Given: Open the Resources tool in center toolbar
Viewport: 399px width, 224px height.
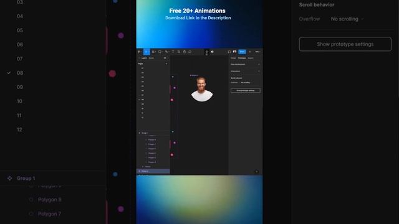Looking at the screenshot, I should (x=179, y=52).
